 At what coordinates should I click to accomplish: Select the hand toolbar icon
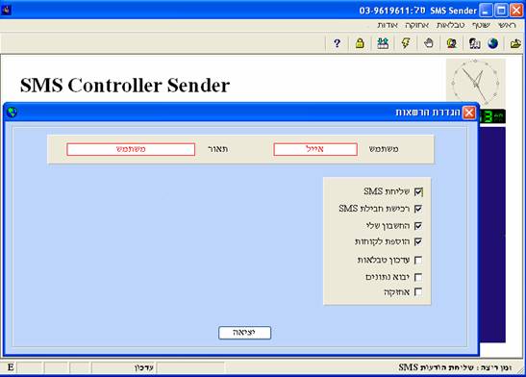coord(428,43)
